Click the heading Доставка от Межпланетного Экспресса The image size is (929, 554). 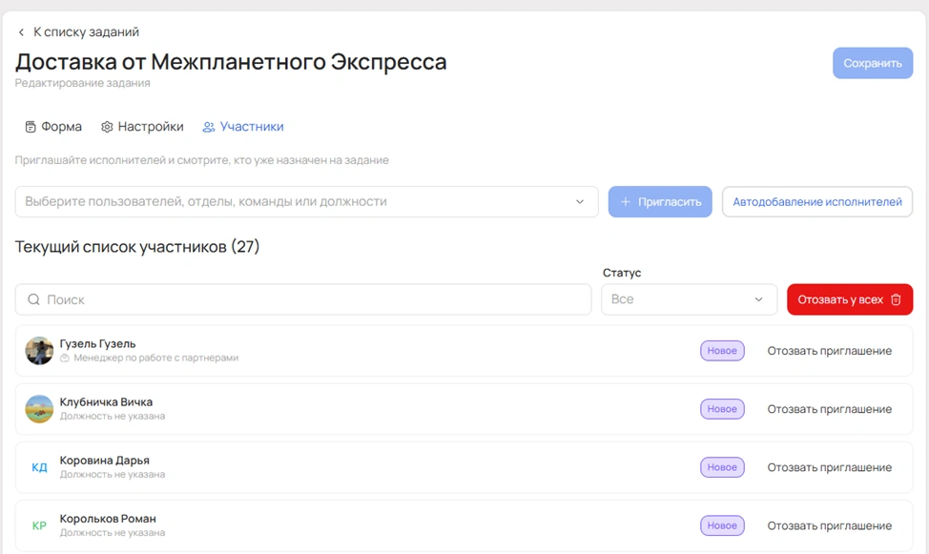point(231,62)
